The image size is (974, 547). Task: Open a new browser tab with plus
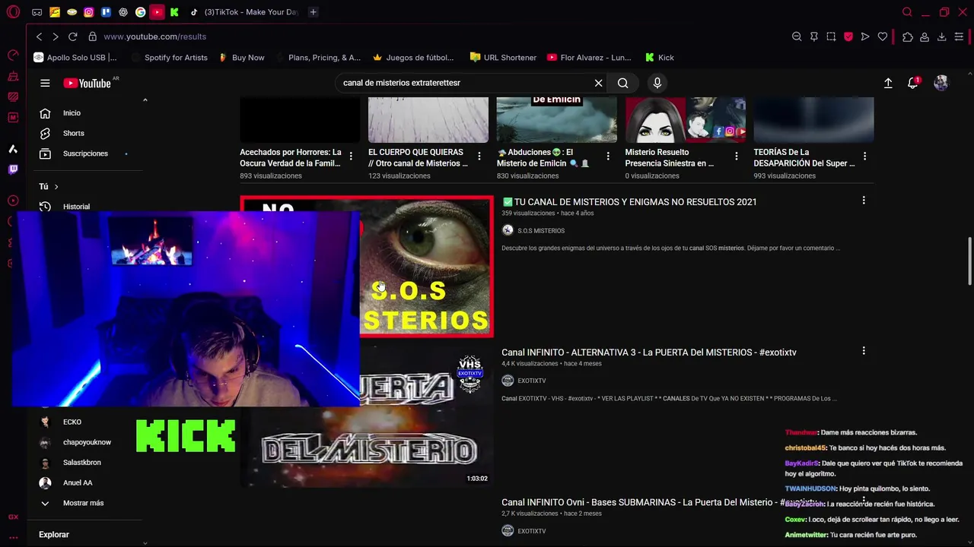(x=313, y=12)
